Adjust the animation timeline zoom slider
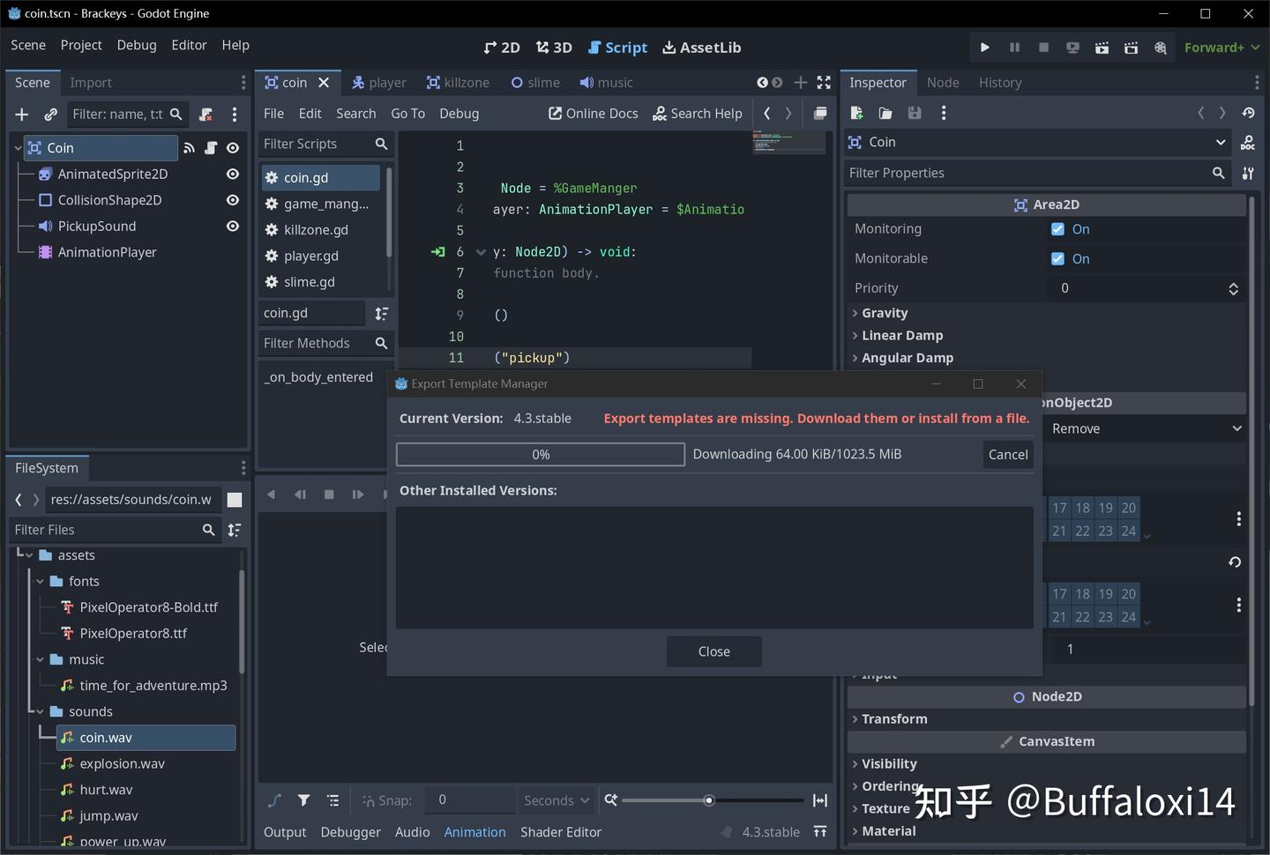The height and width of the screenshot is (855, 1270). 708,800
